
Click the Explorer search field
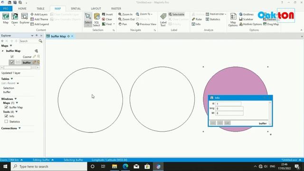coord(28,41)
